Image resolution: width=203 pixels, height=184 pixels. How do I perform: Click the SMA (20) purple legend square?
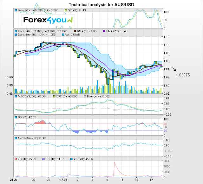click(104, 31)
